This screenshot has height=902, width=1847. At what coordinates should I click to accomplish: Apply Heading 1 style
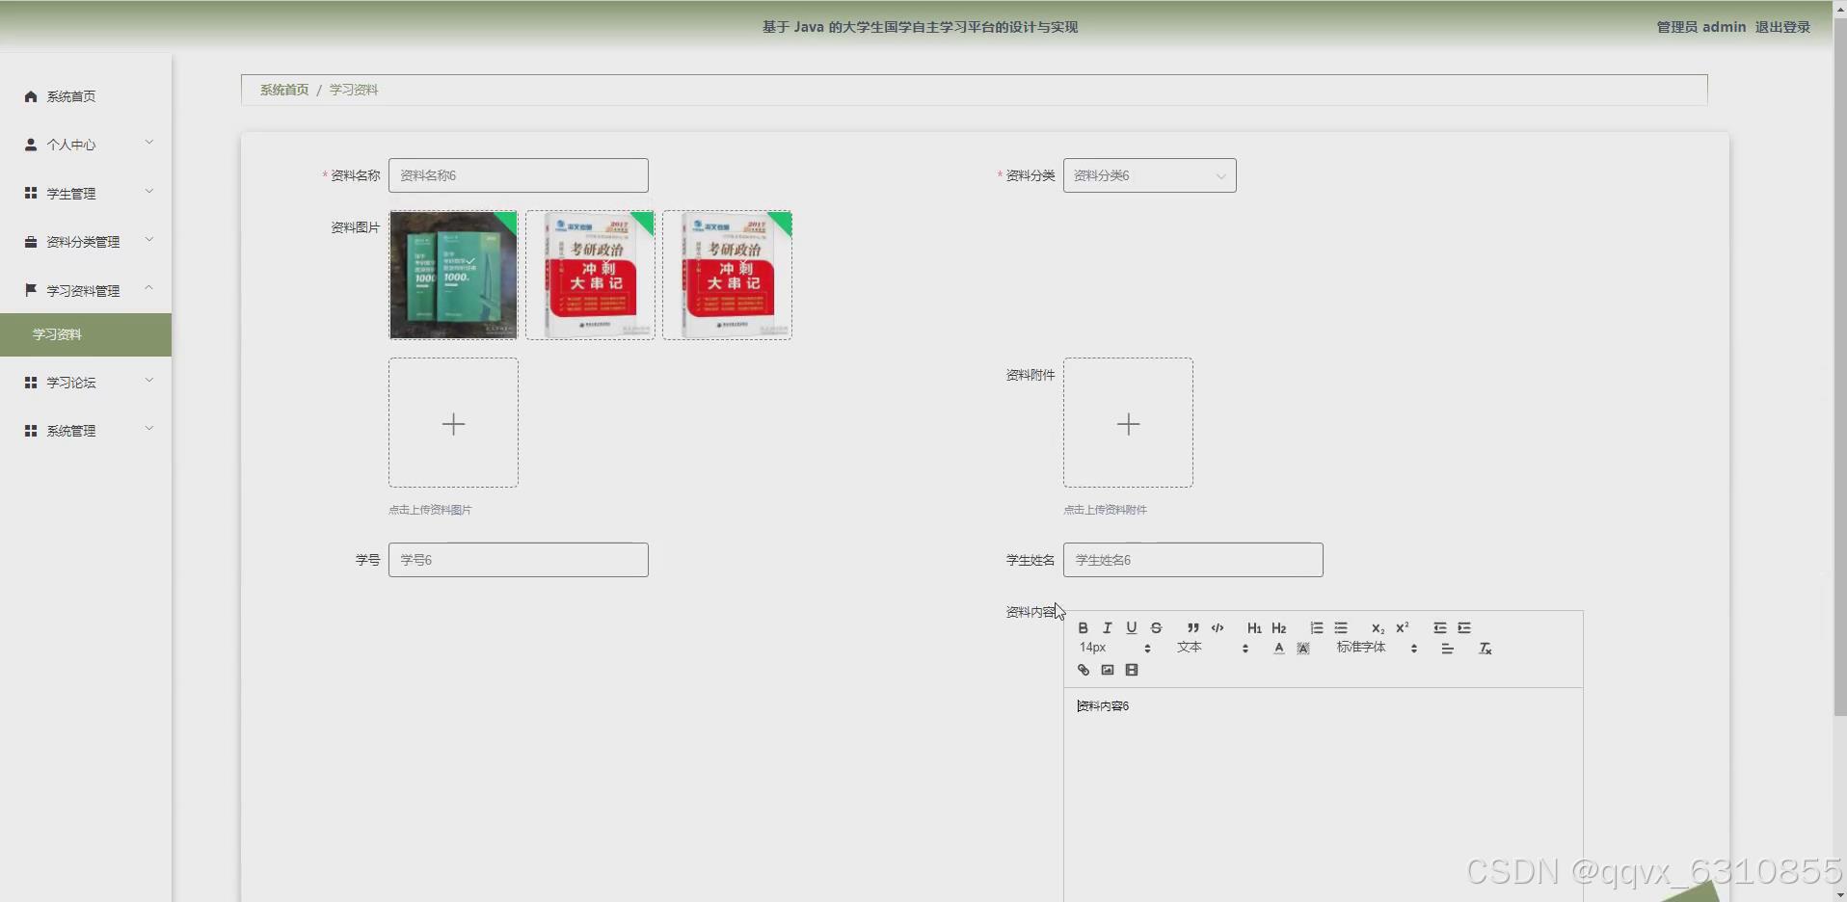click(1254, 628)
